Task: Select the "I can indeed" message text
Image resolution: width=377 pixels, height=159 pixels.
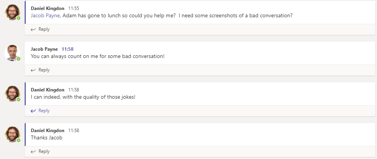Action: pos(83,97)
